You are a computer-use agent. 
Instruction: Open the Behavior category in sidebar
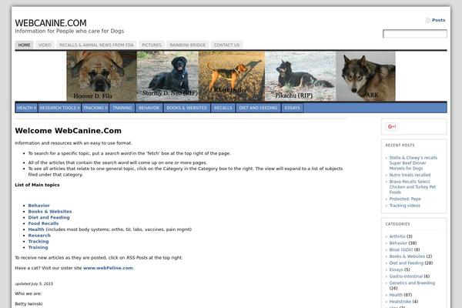coord(398,243)
